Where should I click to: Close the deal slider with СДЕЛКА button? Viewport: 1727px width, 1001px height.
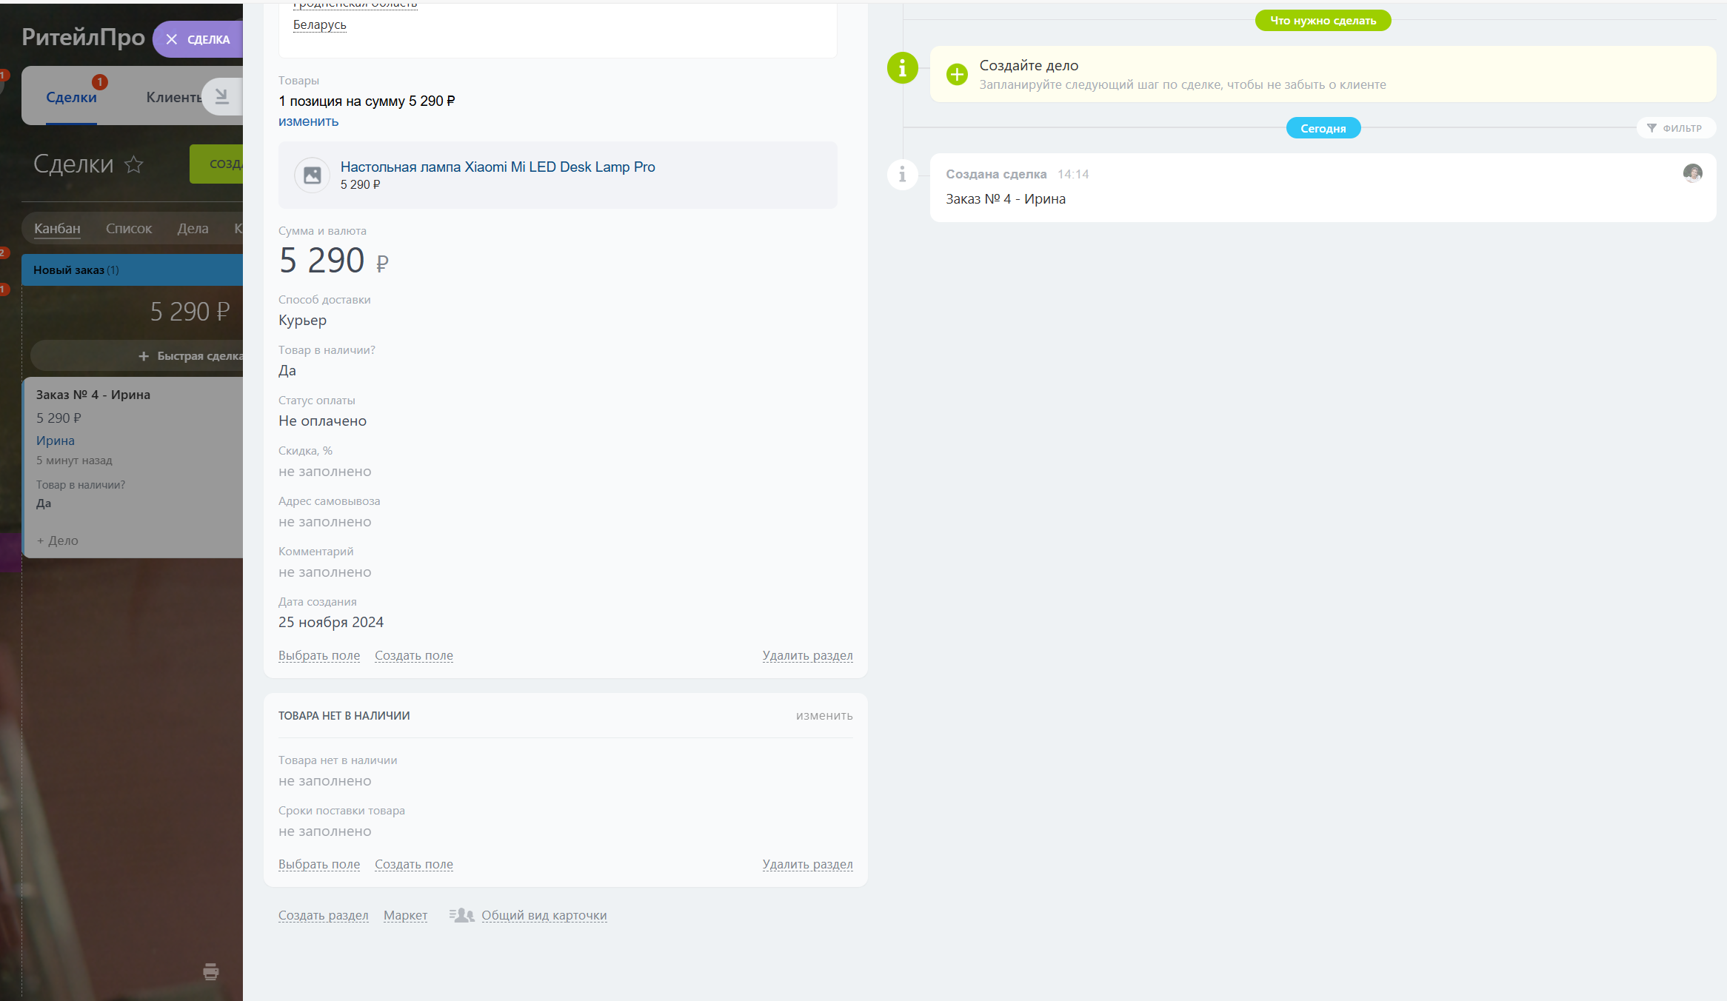click(x=198, y=39)
